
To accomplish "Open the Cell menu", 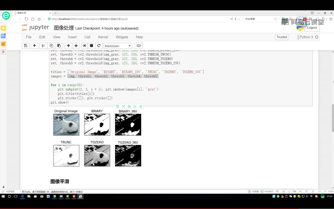I will pos(87,37).
